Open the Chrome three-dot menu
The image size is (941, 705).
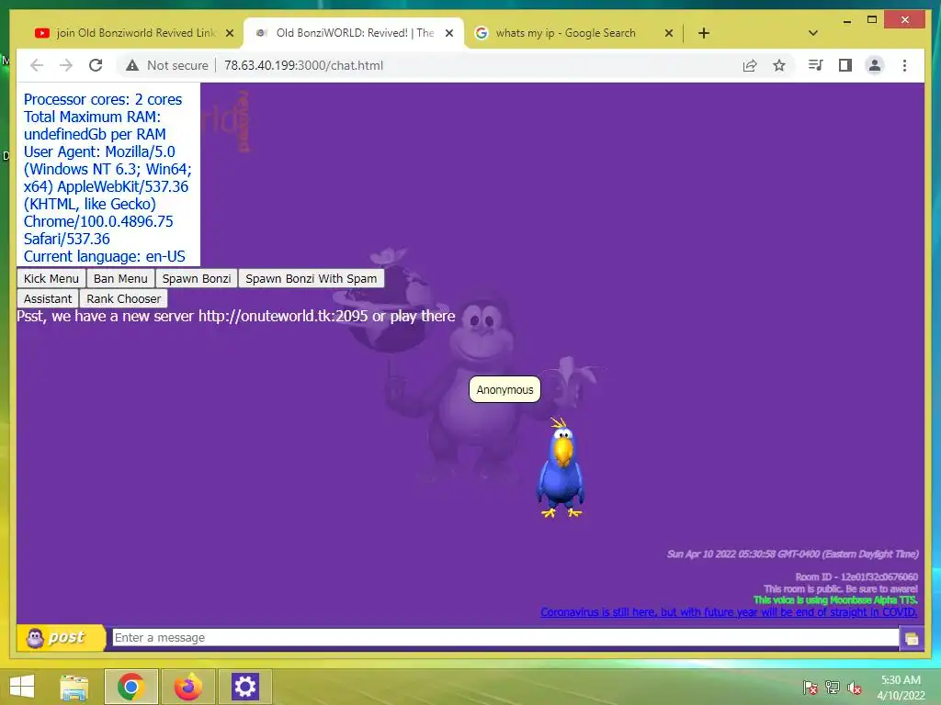(x=904, y=65)
